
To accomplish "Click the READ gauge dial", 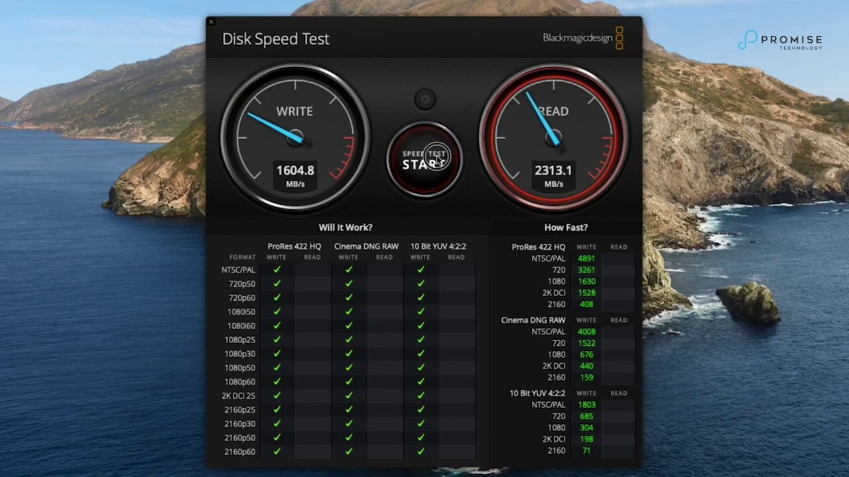I will [x=553, y=138].
